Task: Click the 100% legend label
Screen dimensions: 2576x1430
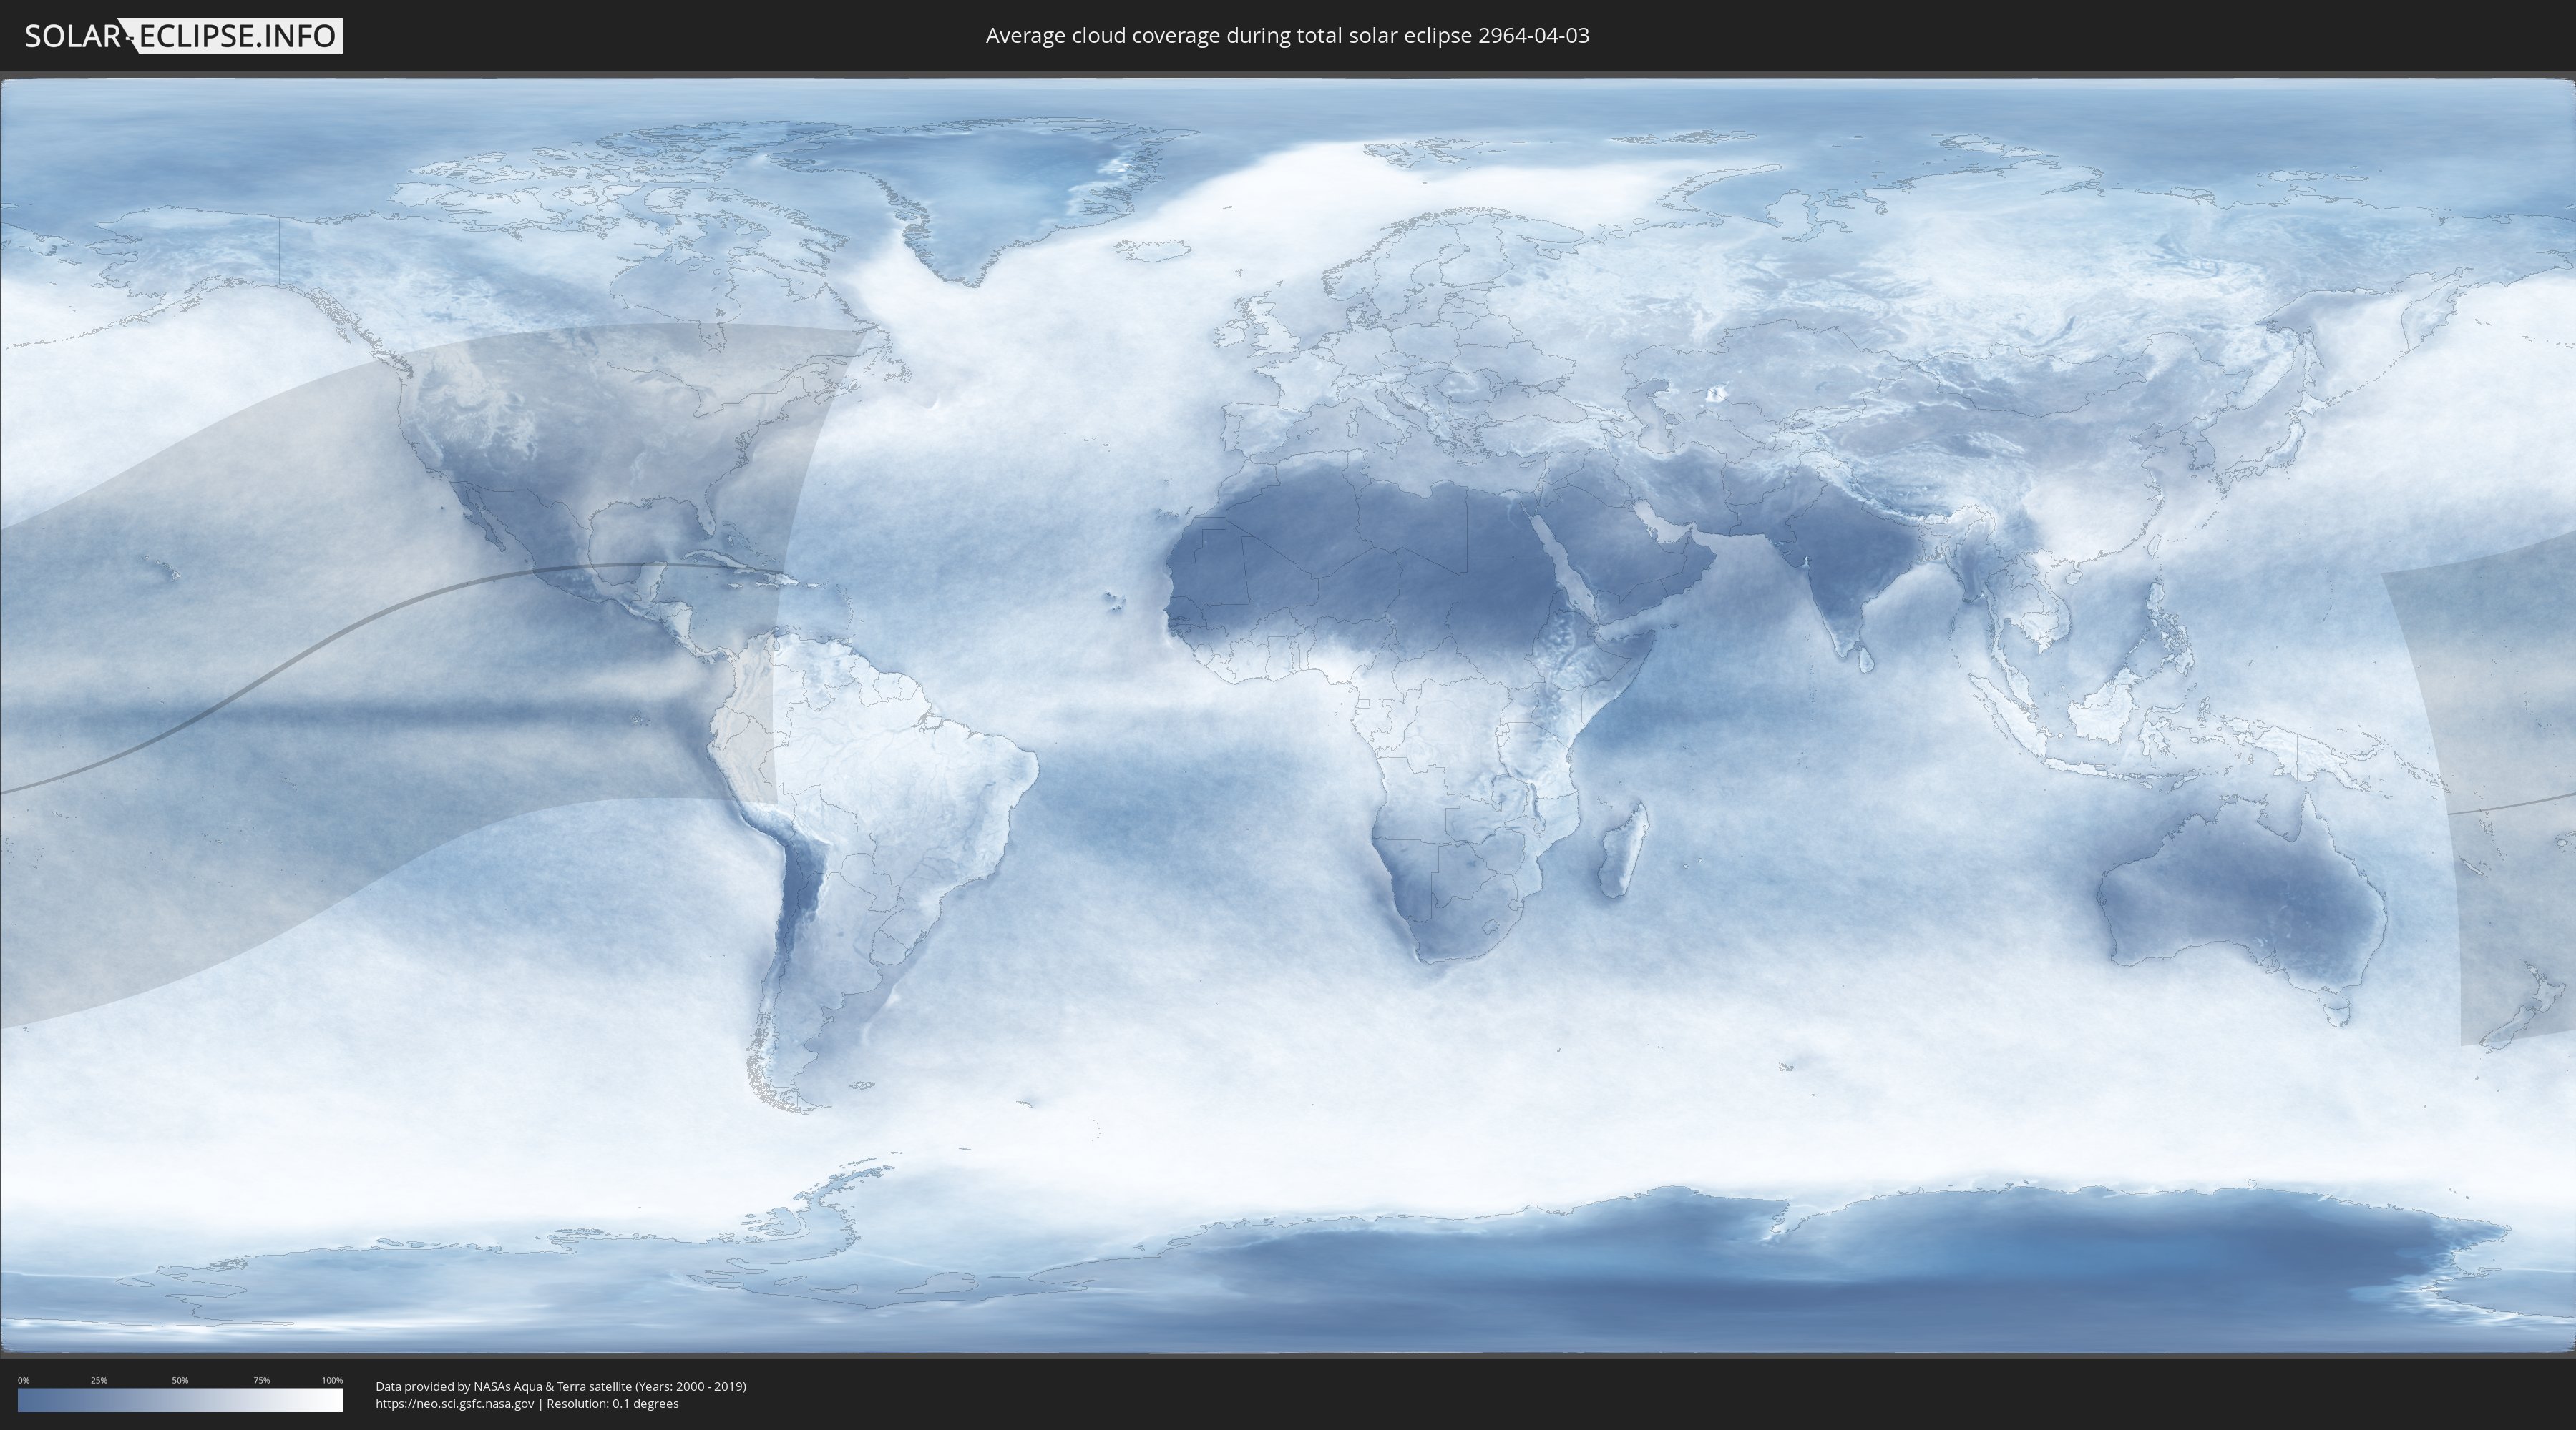Action: [x=332, y=1380]
